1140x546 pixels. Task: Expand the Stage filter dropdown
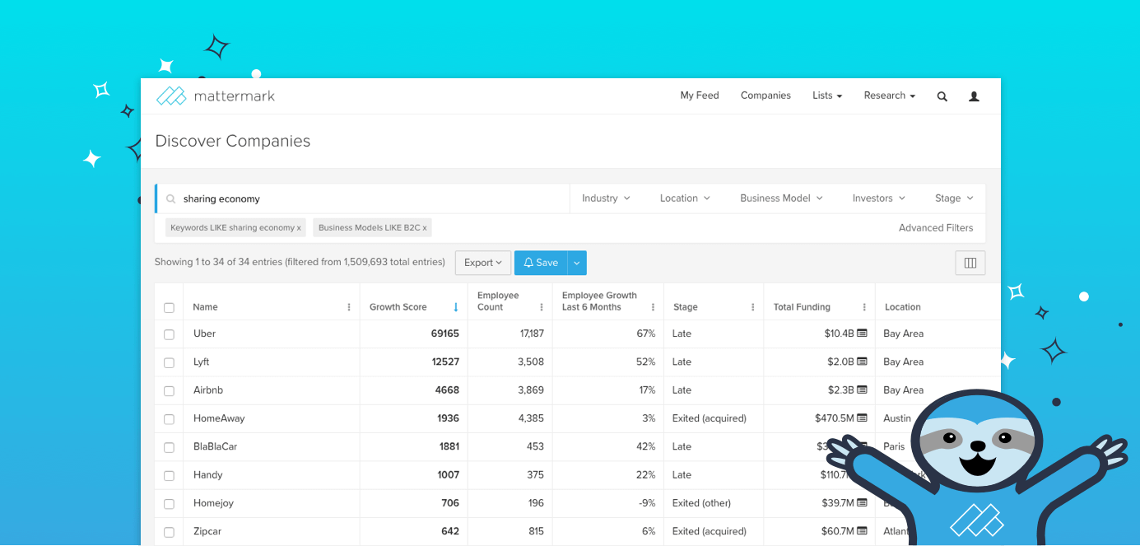coord(954,198)
